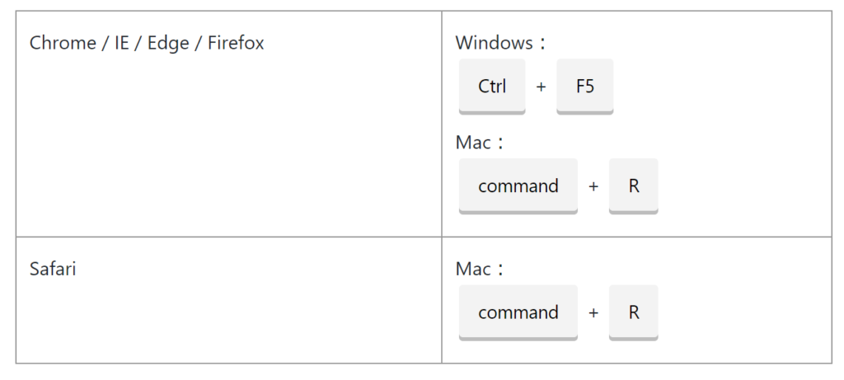Click the R key in the Safari row
The image size is (844, 380).
[634, 312]
